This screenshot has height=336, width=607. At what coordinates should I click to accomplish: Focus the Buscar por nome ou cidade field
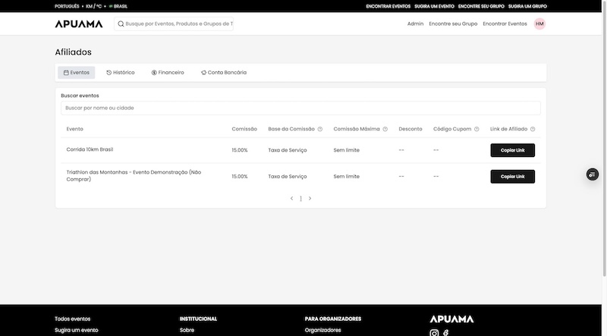(x=300, y=108)
